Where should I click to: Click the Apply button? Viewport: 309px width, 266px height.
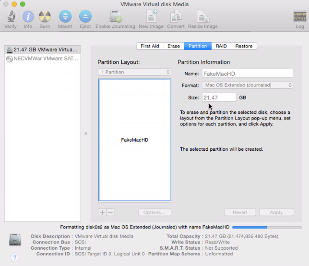tap(276, 212)
